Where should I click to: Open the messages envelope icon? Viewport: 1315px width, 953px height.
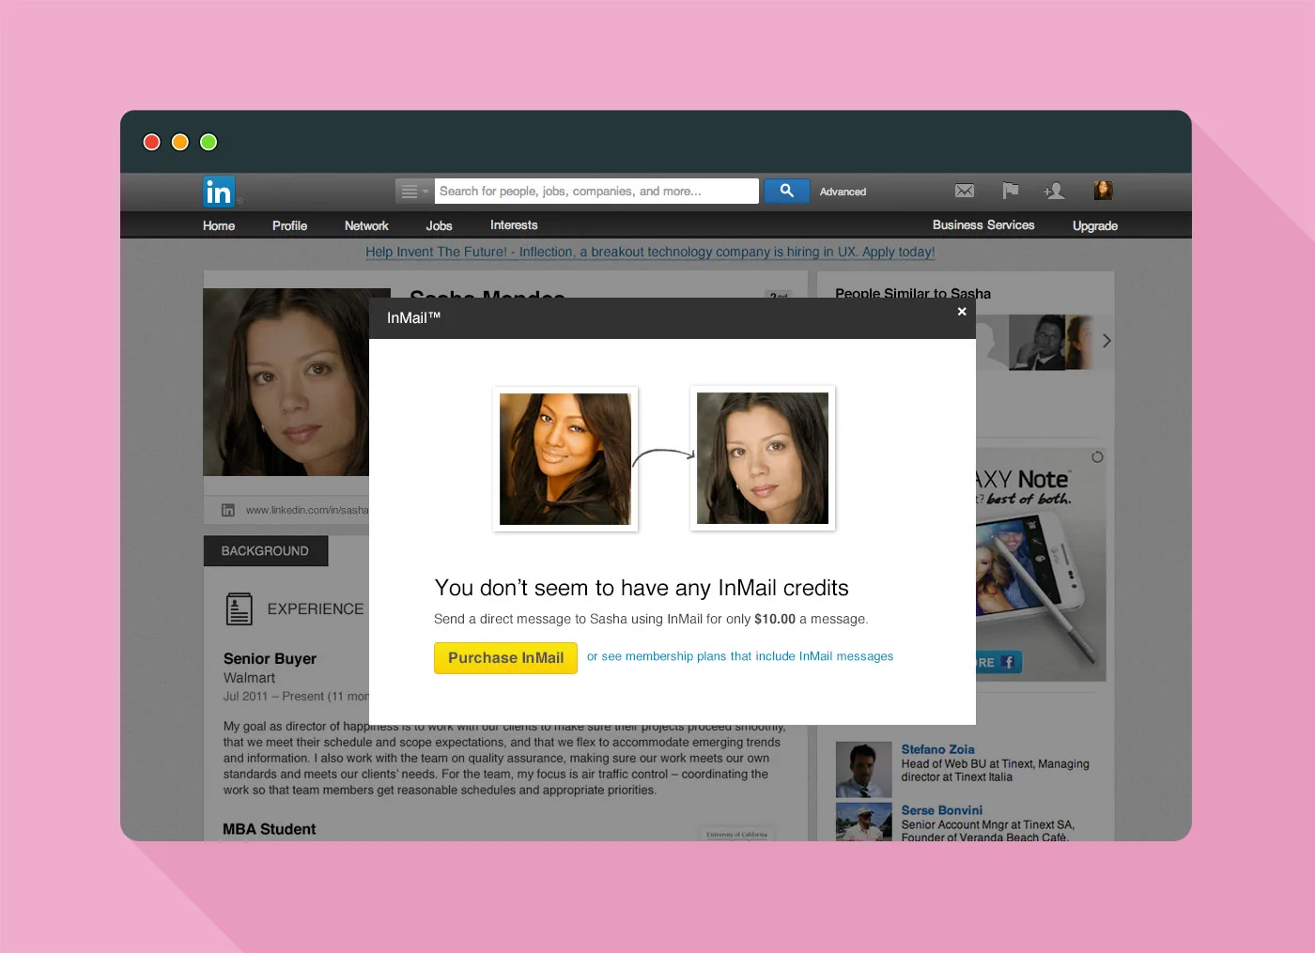pos(965,191)
